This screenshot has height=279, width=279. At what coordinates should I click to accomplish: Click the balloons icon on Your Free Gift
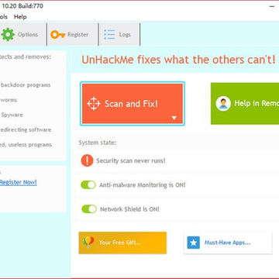click(88, 243)
